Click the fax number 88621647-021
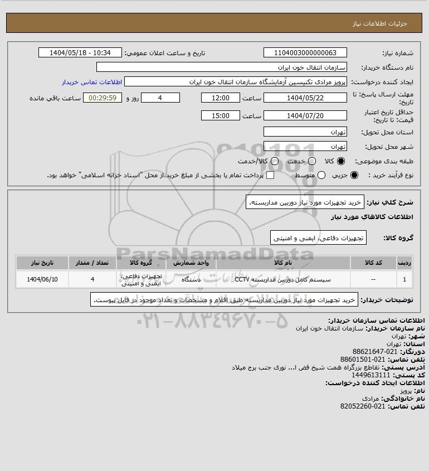Image resolution: width=429 pixels, height=471 pixels. coord(374,352)
